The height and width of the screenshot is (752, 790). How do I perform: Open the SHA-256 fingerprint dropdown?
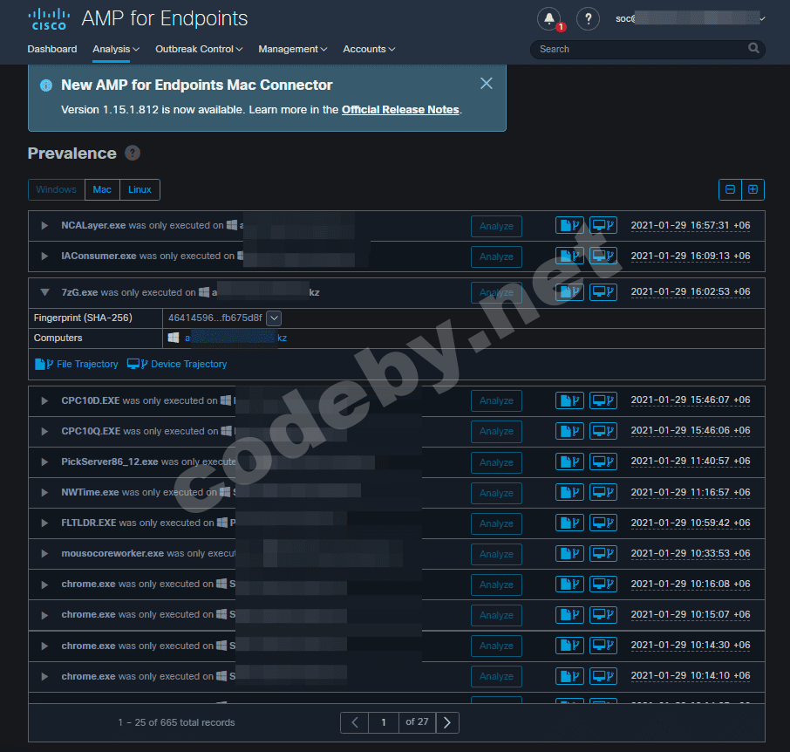[274, 318]
